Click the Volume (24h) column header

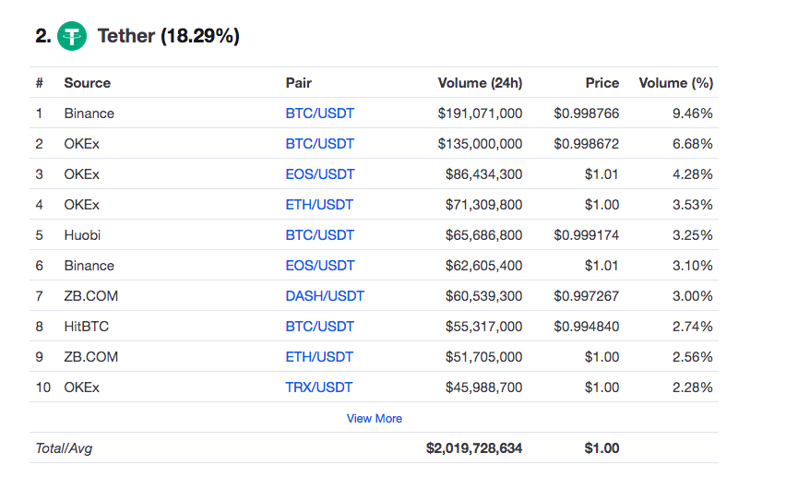pos(480,83)
